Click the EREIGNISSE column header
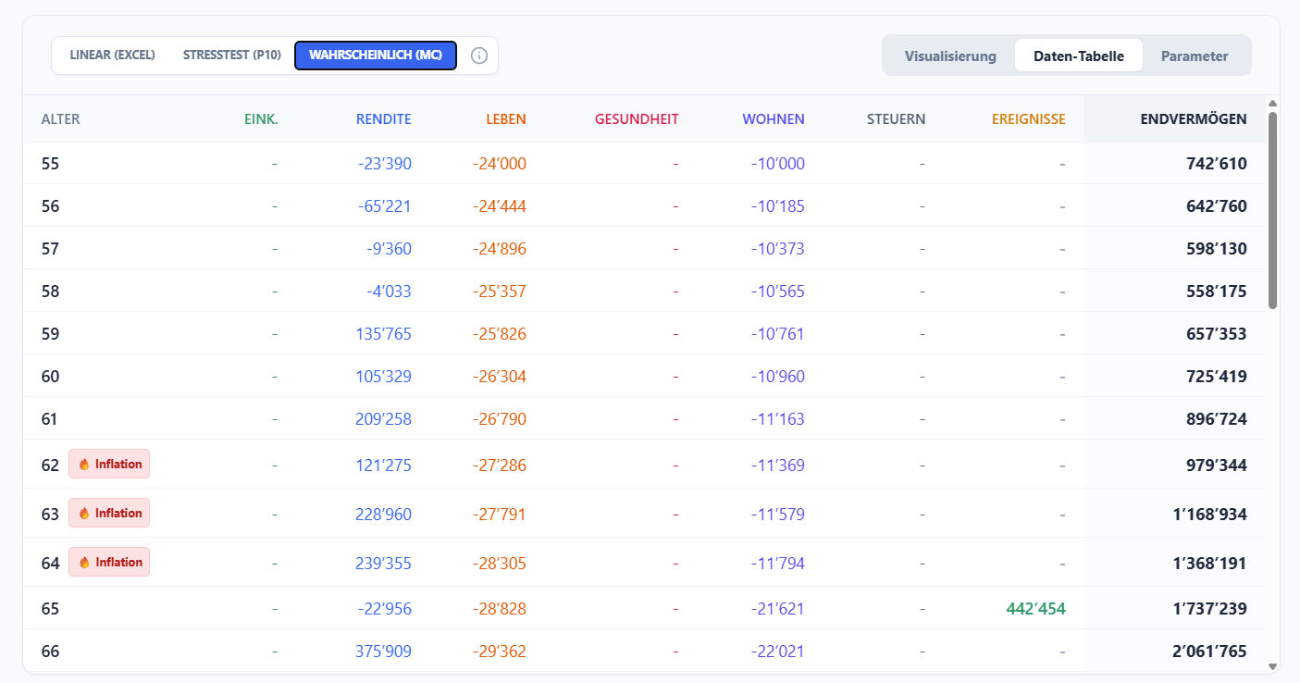The image size is (1300, 683). click(x=1029, y=119)
